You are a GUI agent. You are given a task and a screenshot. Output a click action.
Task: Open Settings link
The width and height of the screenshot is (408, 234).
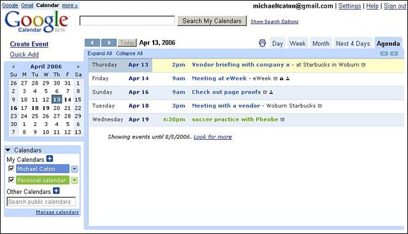[x=349, y=6]
